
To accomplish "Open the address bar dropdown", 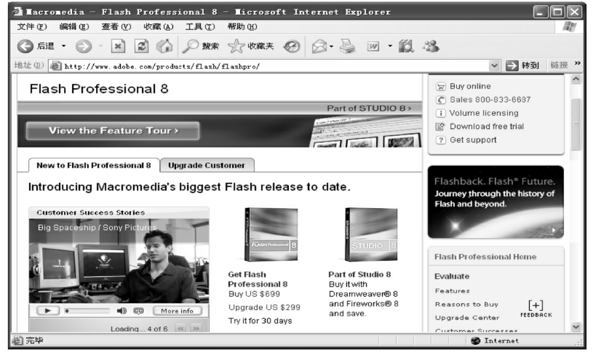I will [x=494, y=66].
